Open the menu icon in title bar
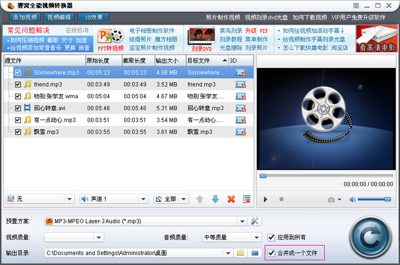This screenshot has width=400, height=265. pyautogui.click(x=356, y=6)
